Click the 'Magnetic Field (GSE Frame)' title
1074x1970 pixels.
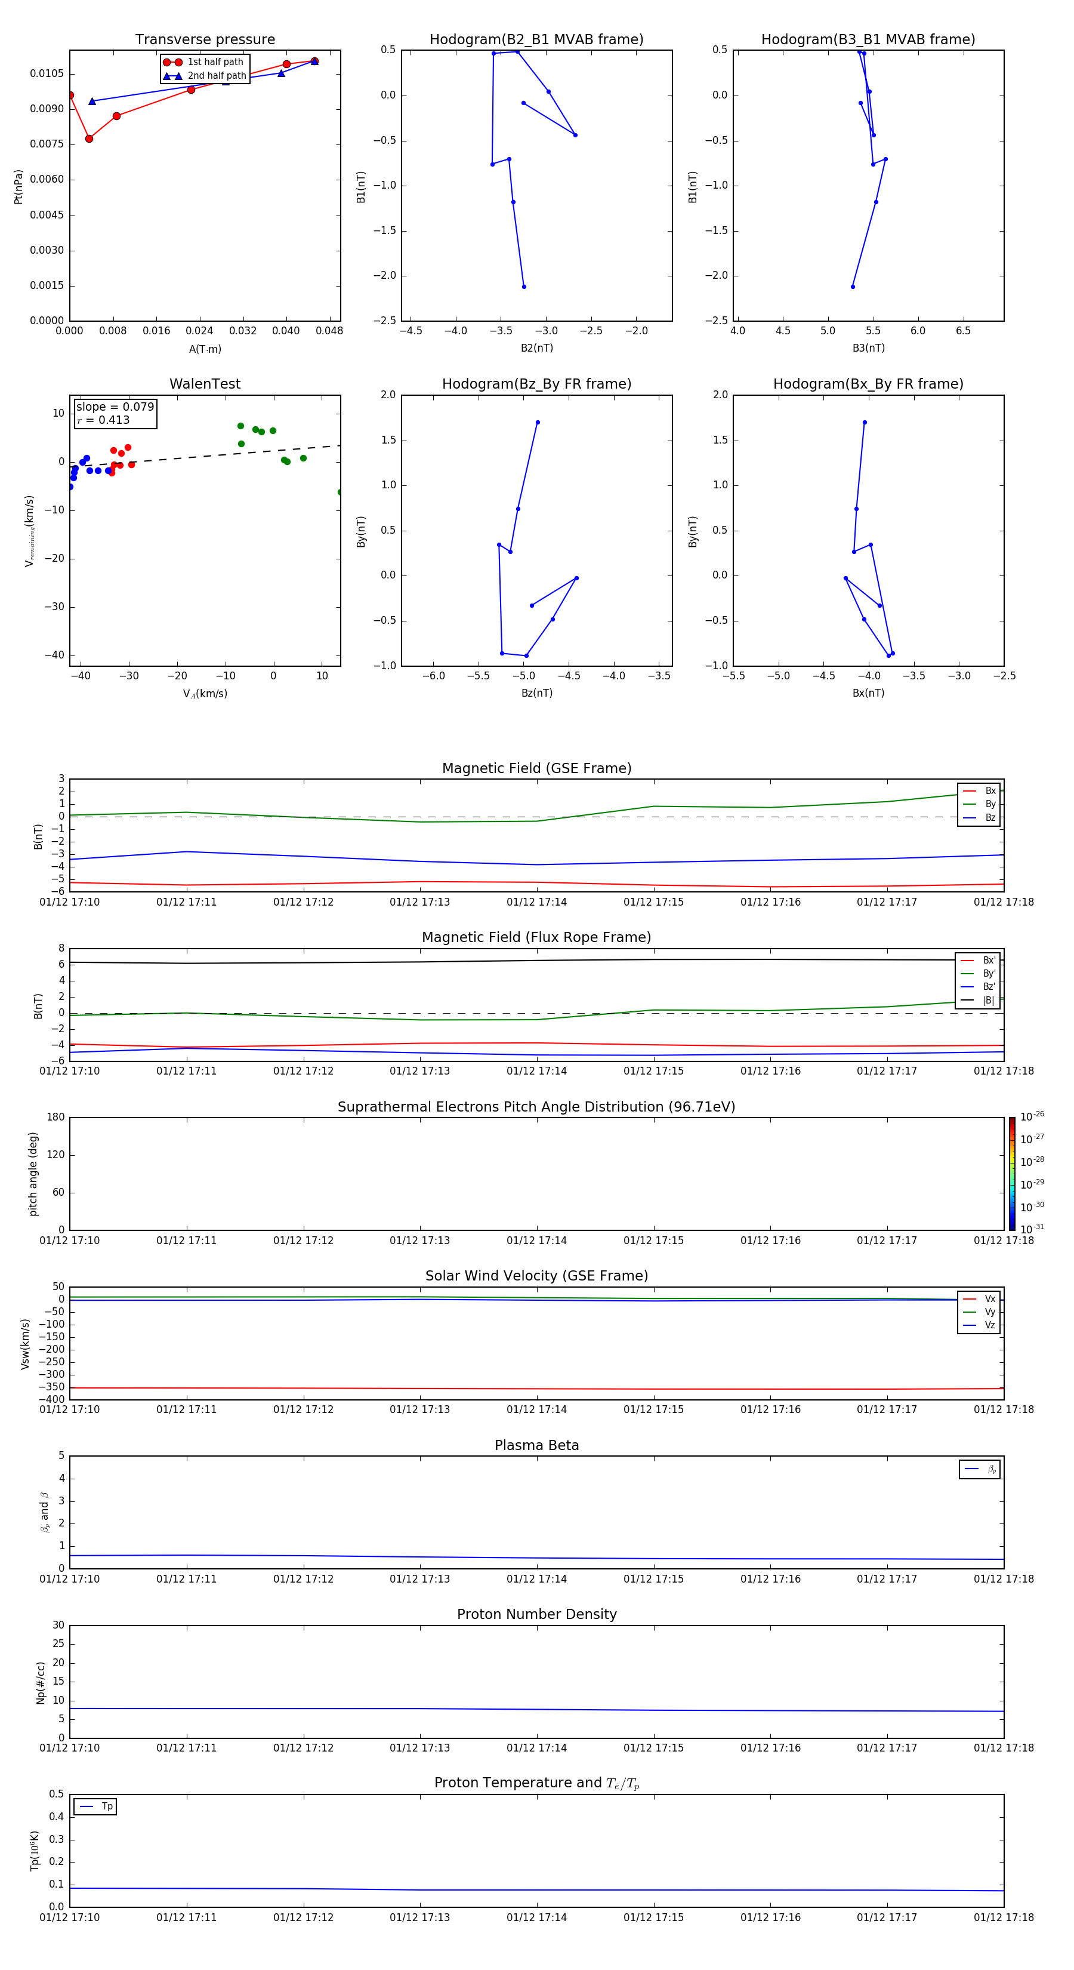click(536, 768)
